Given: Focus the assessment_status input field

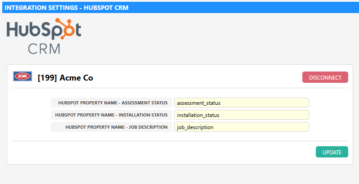Looking at the screenshot, I should click(x=241, y=103).
